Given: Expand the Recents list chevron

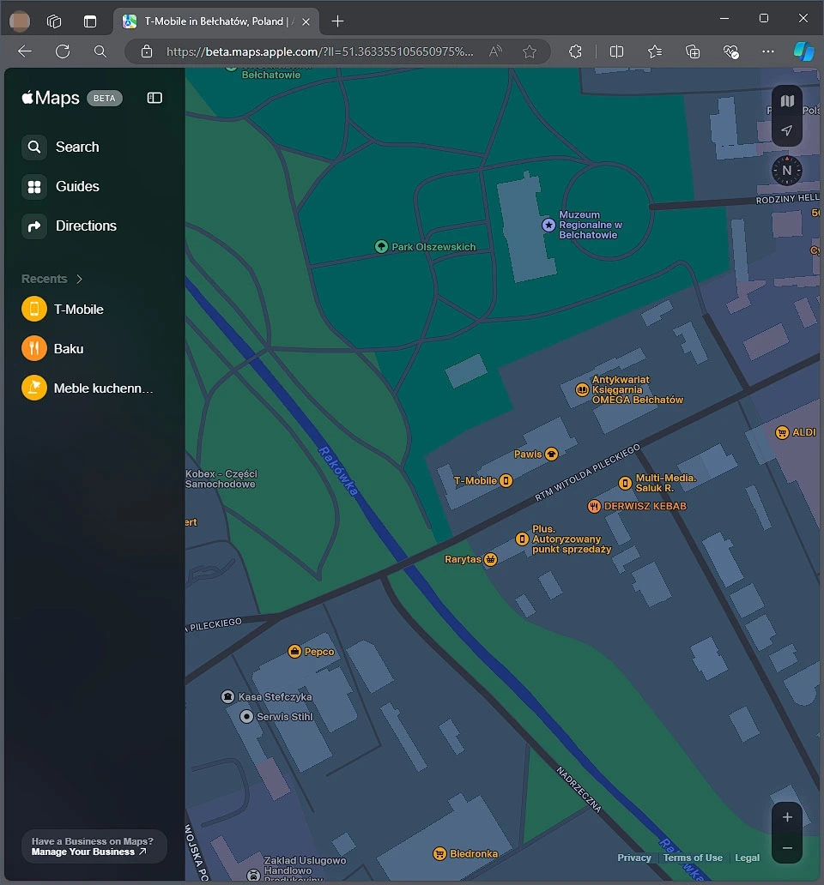Looking at the screenshot, I should (80, 279).
